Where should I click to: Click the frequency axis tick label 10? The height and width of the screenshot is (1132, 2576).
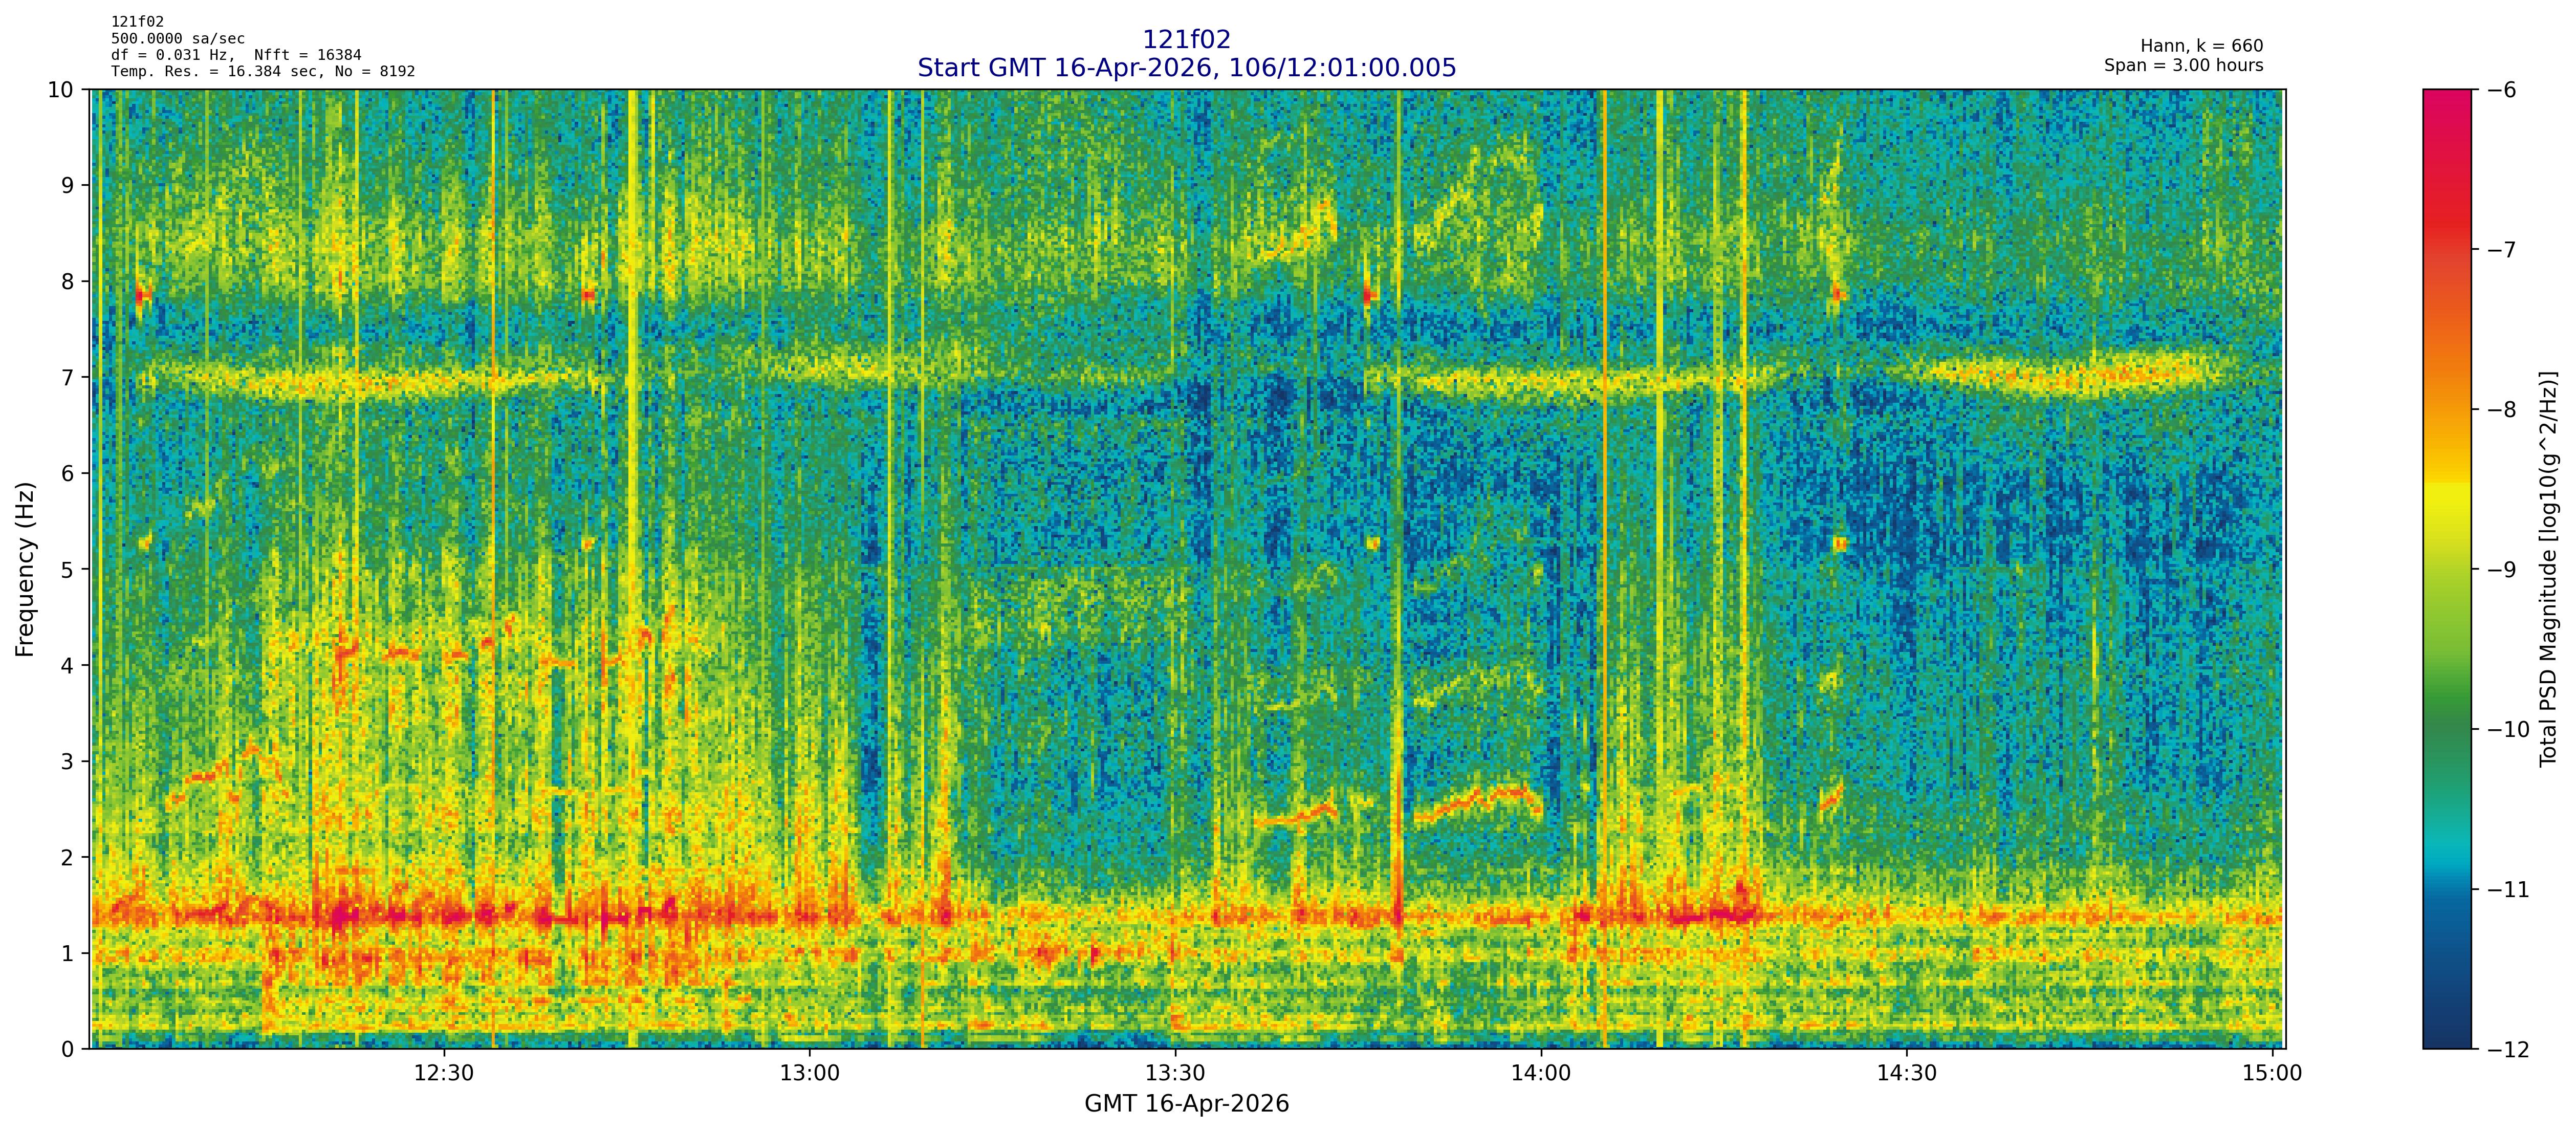61,90
